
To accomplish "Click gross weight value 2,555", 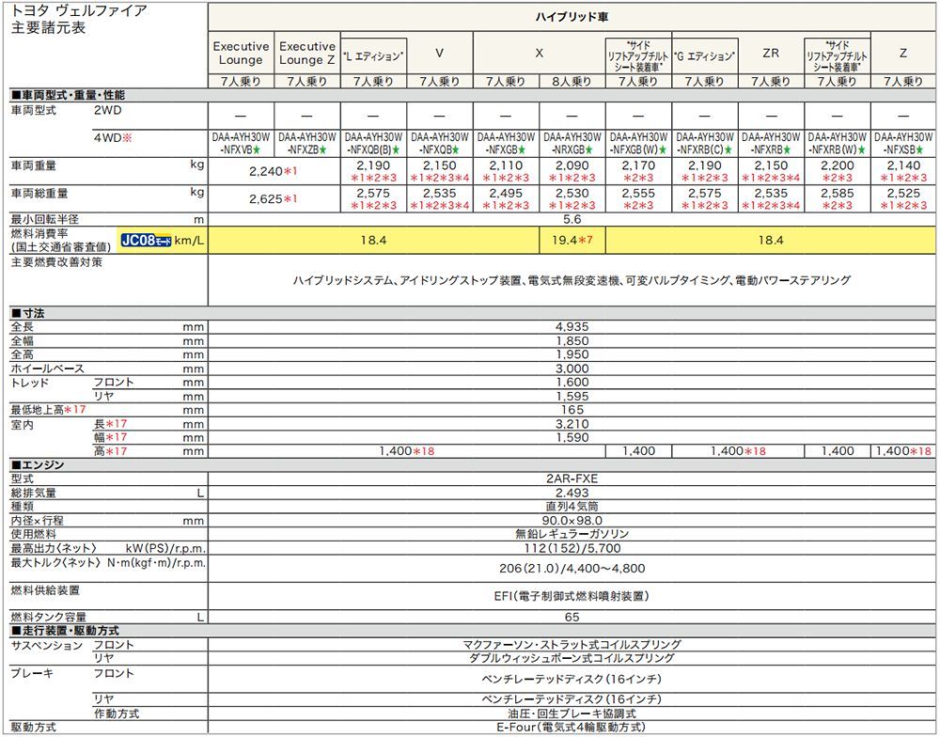I will pos(638,193).
